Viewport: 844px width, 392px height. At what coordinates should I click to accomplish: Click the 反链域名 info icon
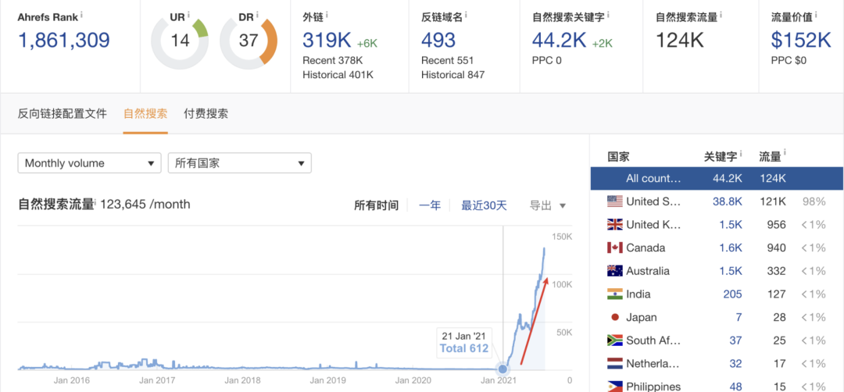(x=466, y=15)
